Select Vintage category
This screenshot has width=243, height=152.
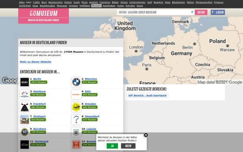point(73,6)
